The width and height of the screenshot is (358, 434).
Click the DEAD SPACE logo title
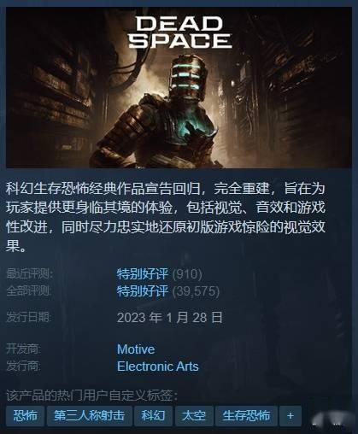click(179, 32)
